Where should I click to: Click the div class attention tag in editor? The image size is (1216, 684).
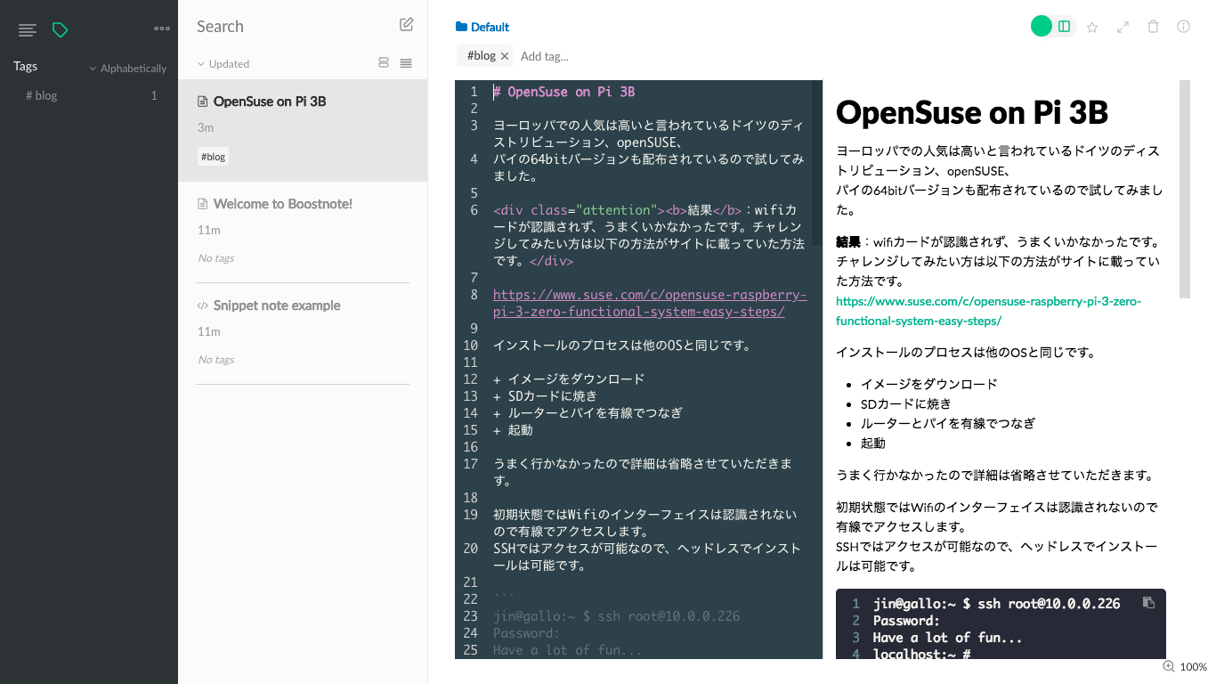[579, 210]
